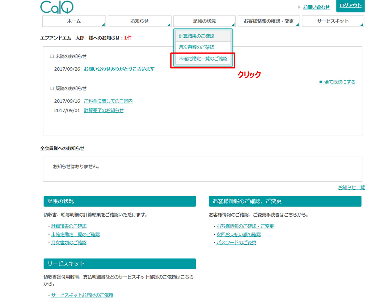Select 月次書類のご確認 in the dropdown menu
The height and width of the screenshot is (302, 386).
point(203,47)
